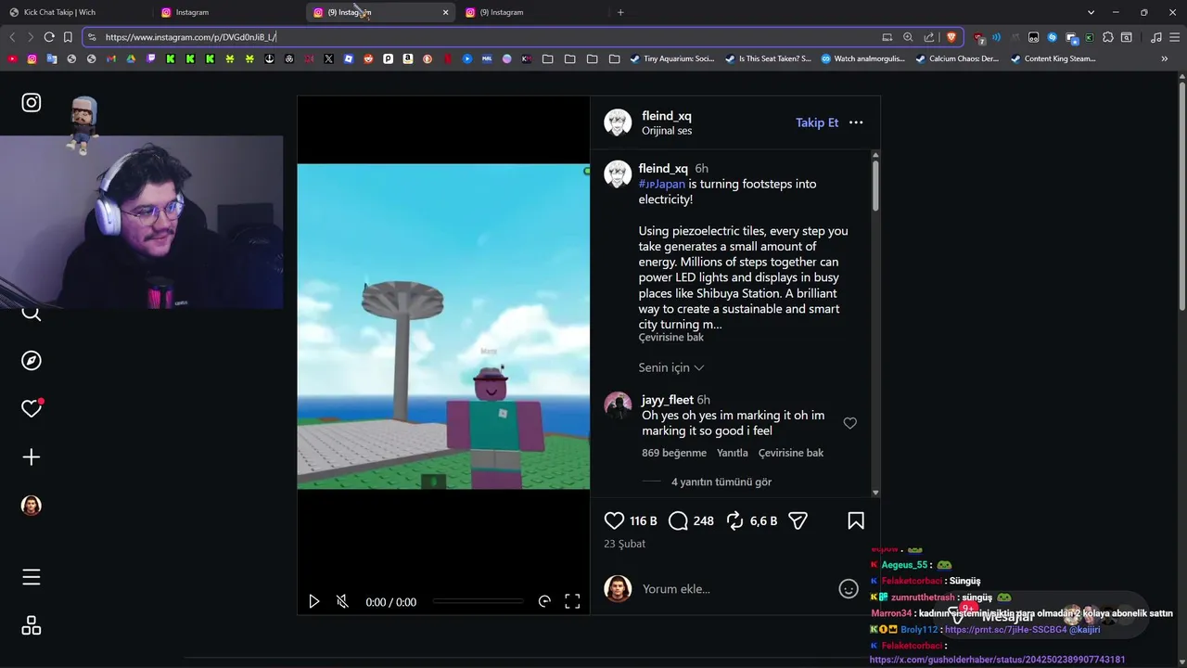This screenshot has width=1187, height=668.
Task: Open the hamburger More menu in sidebar
Action: click(x=32, y=577)
